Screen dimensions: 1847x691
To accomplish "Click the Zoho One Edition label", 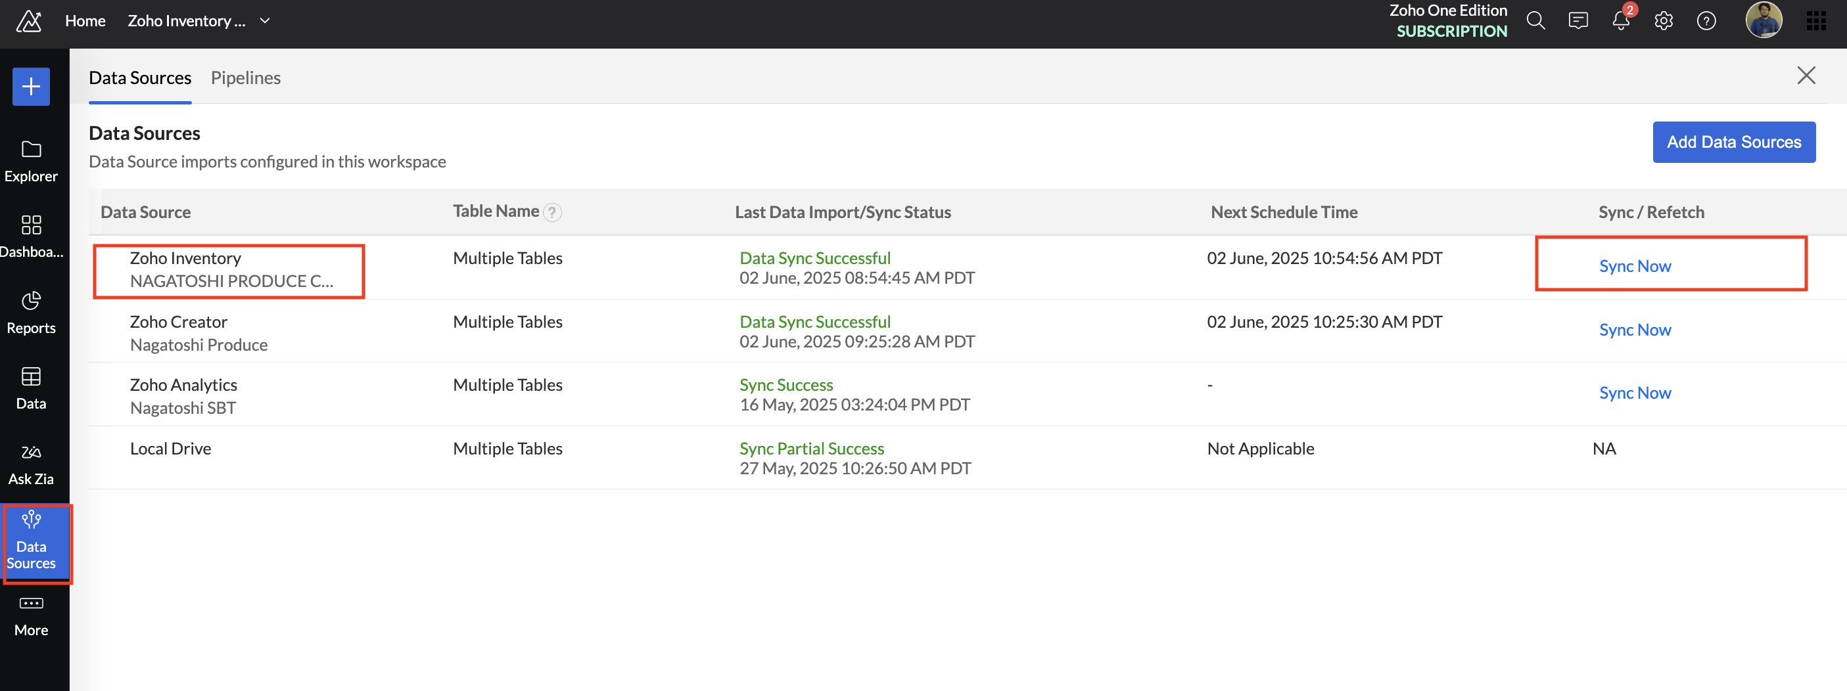I will pyautogui.click(x=1447, y=11).
